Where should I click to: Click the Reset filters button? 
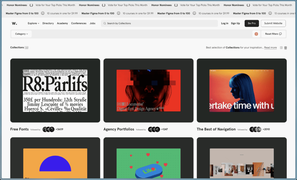[273, 34]
